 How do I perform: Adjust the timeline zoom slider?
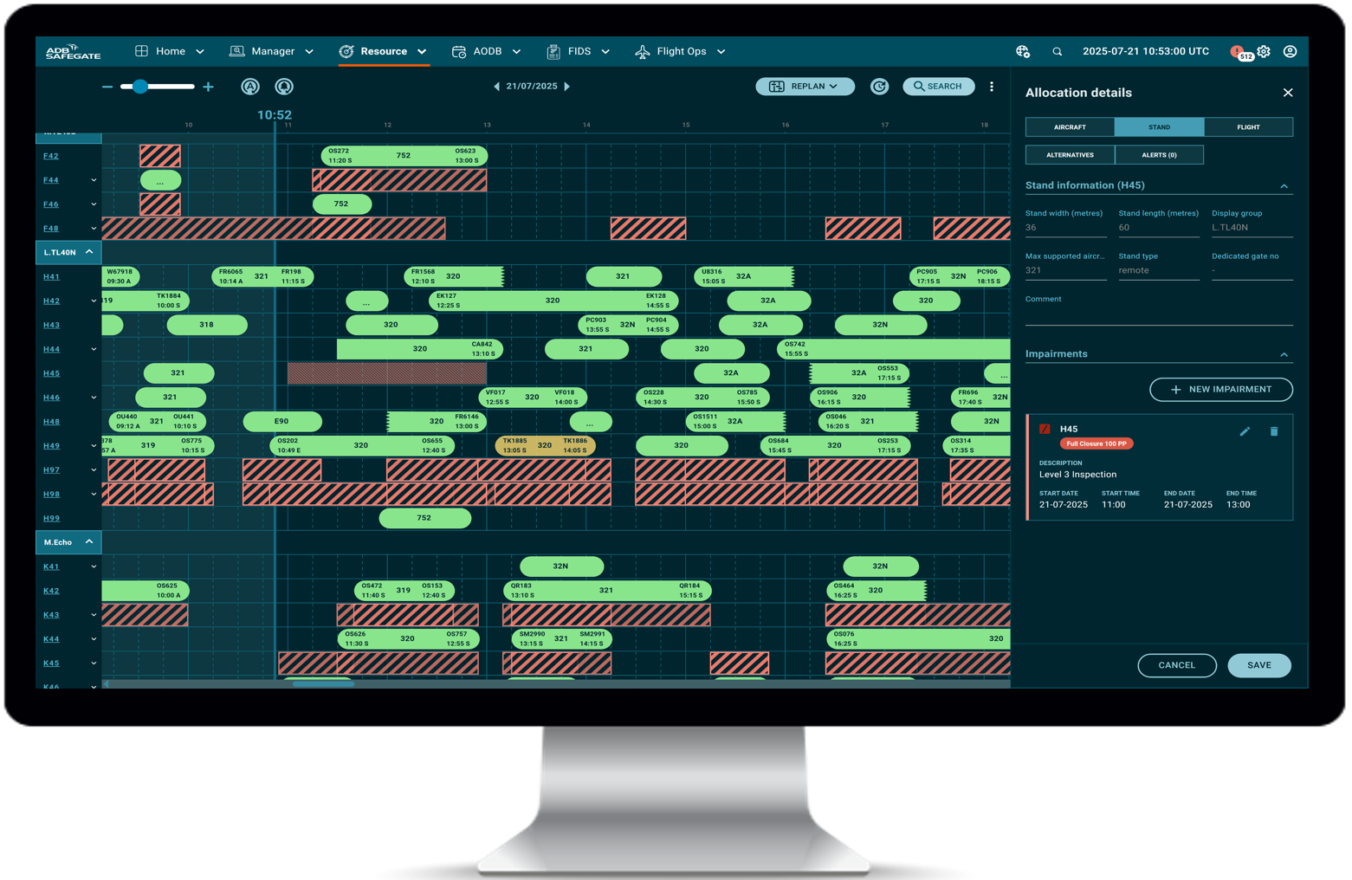[x=141, y=87]
